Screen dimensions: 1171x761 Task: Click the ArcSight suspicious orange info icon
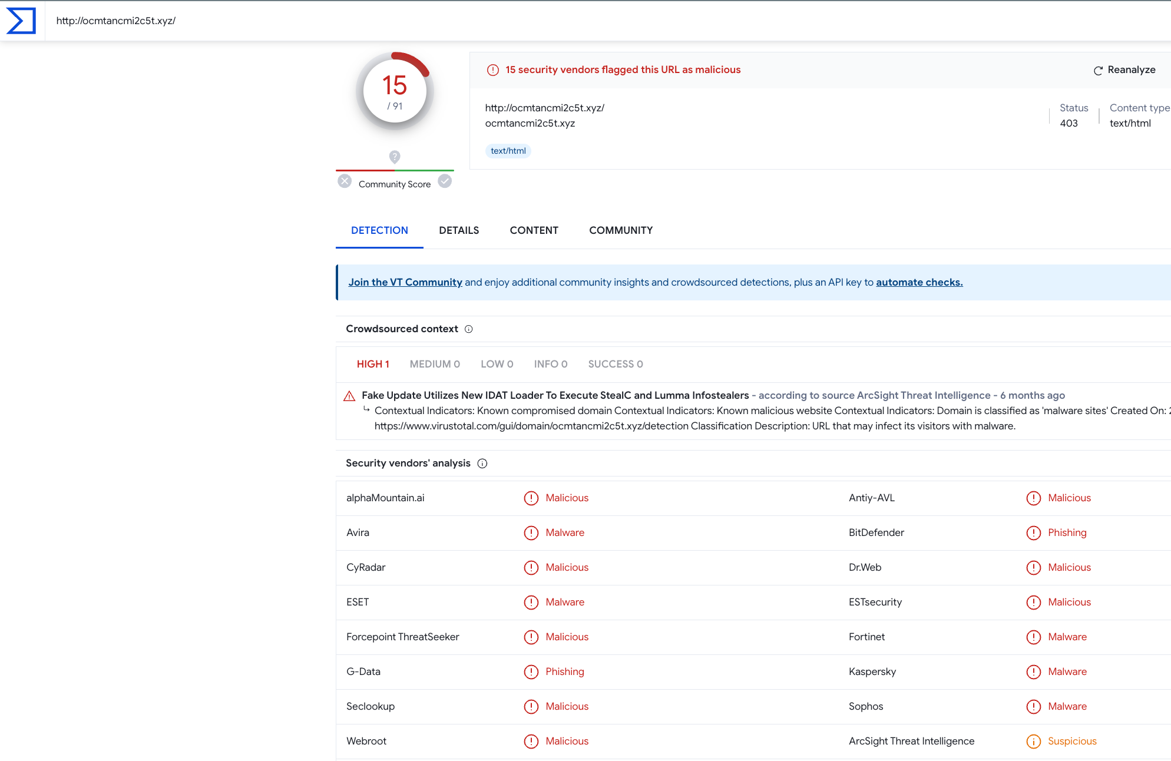(x=1034, y=742)
